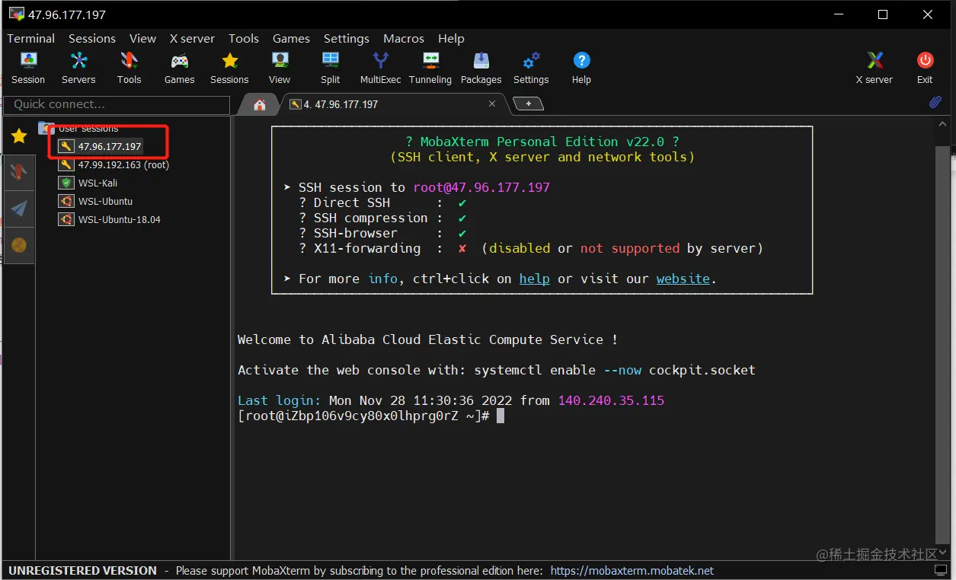Screen dimensions: 956x580
Task: Click the MobaXterm title bar app icon
Action: coord(16,14)
